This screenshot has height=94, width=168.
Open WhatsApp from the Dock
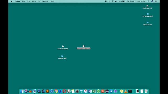[x=98, y=91]
